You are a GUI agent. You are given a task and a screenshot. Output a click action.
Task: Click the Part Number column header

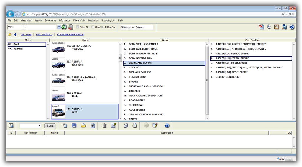[30, 133]
